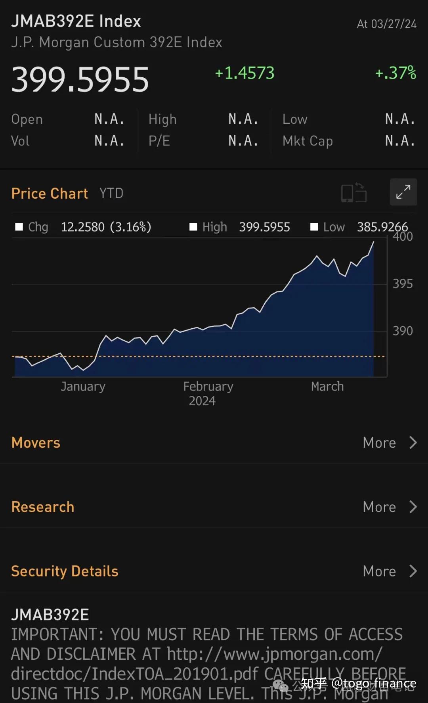
Task: Tap the P/E field label
Action: click(x=159, y=141)
